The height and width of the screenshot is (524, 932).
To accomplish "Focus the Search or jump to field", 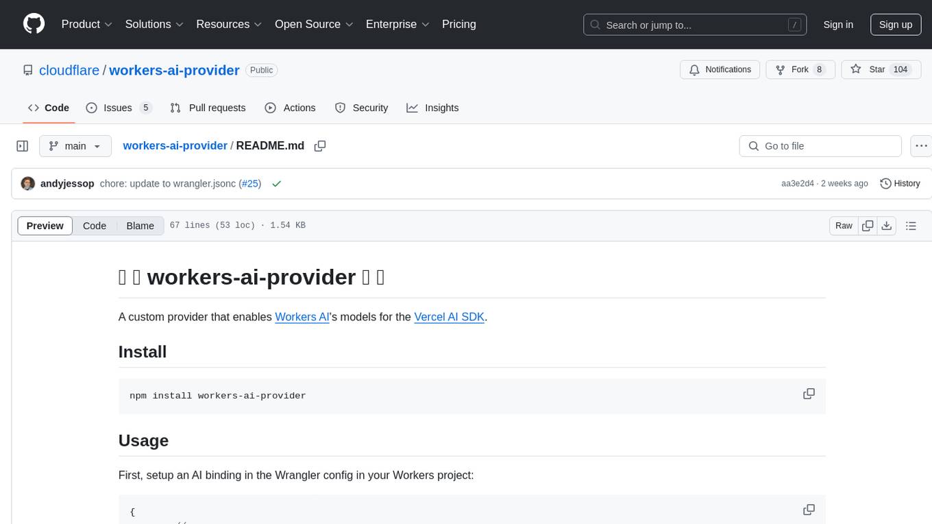I will (x=695, y=25).
